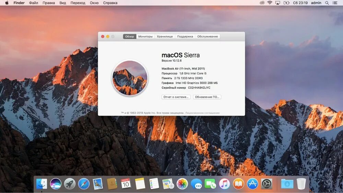Open Photos colorful flower icon
Screen dimensions: 343x193
[182, 184]
